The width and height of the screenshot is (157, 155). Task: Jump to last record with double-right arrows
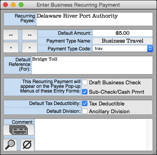pos(30,35)
